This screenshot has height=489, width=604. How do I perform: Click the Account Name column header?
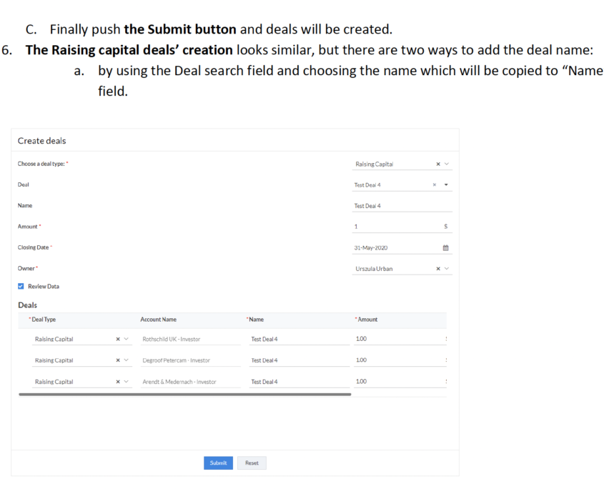pyautogui.click(x=158, y=320)
